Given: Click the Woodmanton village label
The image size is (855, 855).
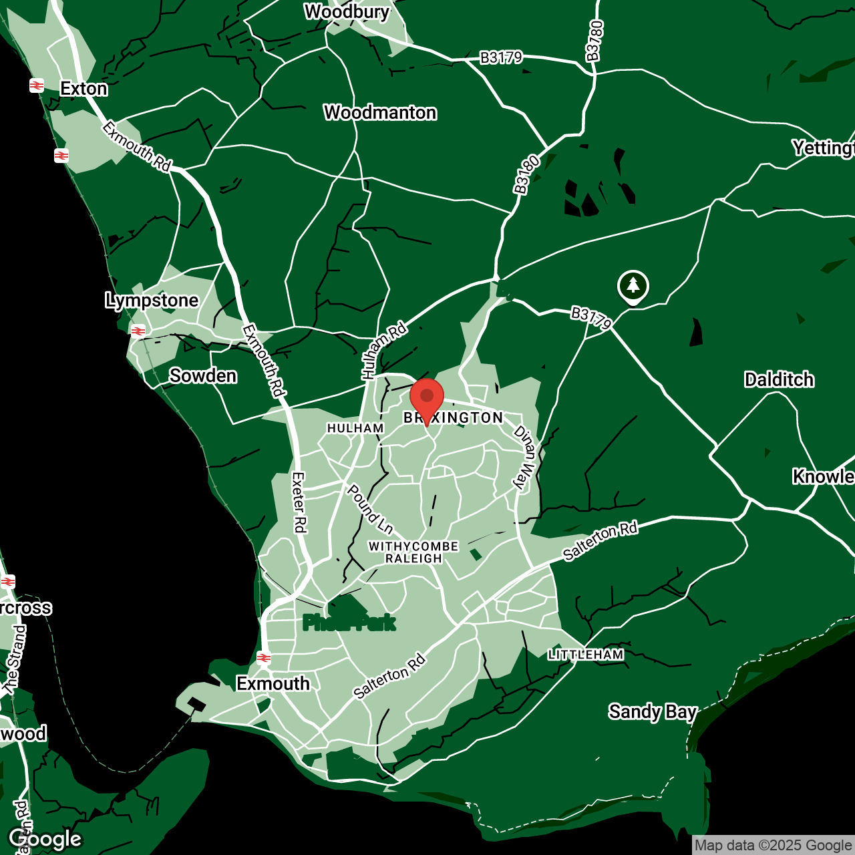Looking at the screenshot, I should [380, 113].
